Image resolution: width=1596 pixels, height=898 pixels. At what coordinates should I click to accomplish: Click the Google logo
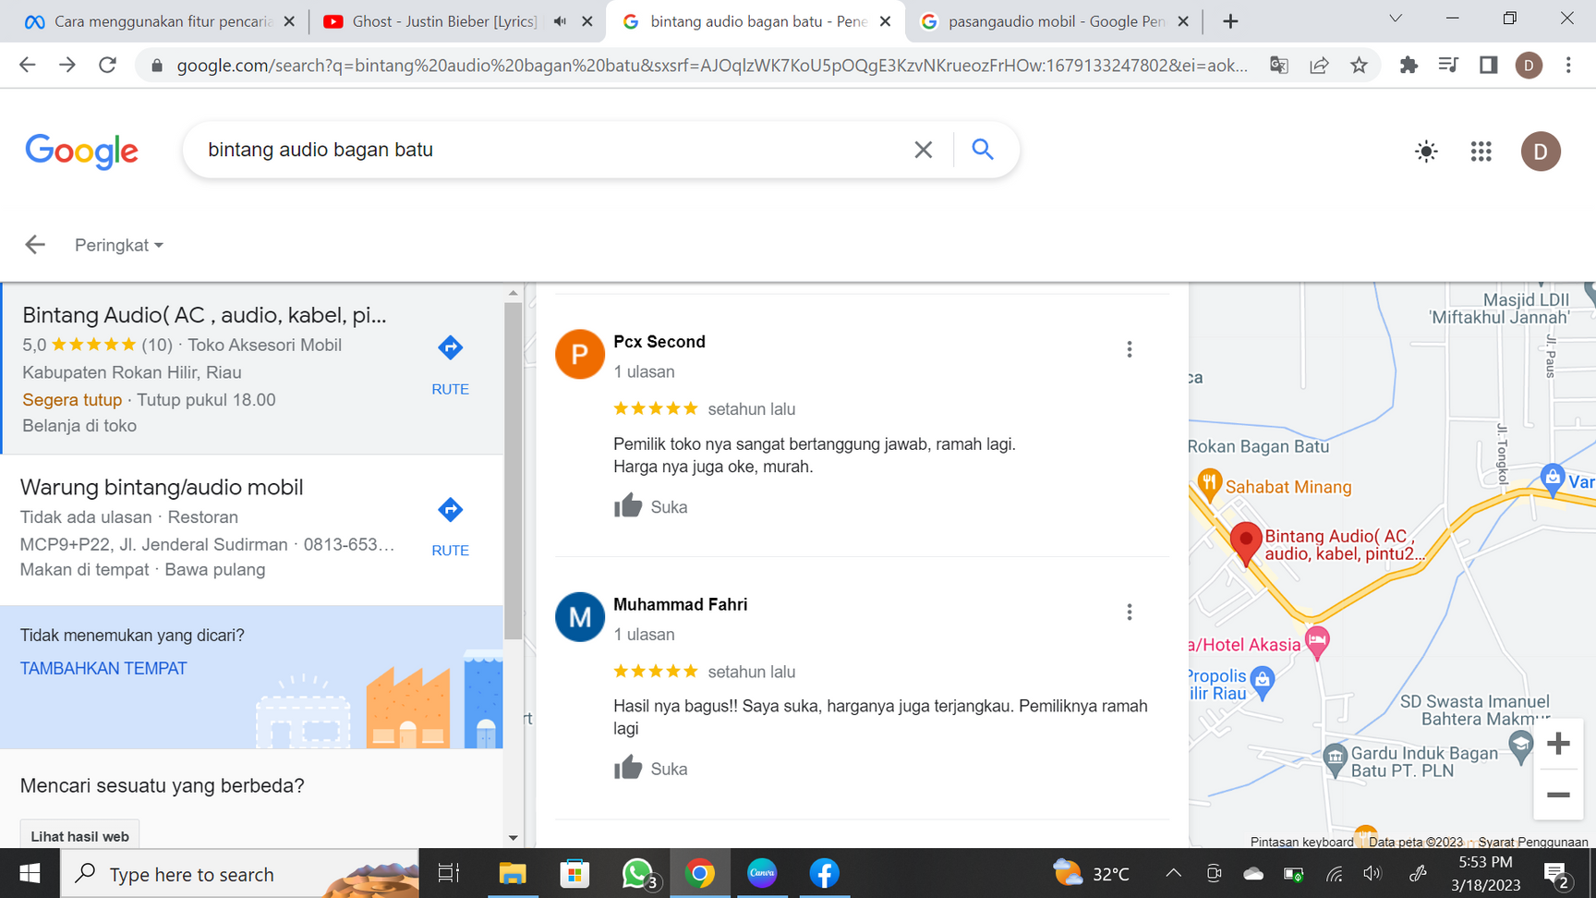pos(82,152)
